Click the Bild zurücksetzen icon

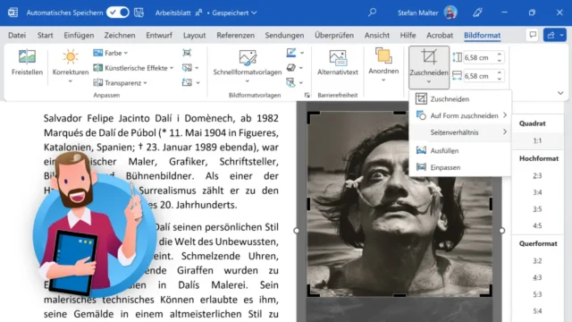(187, 83)
